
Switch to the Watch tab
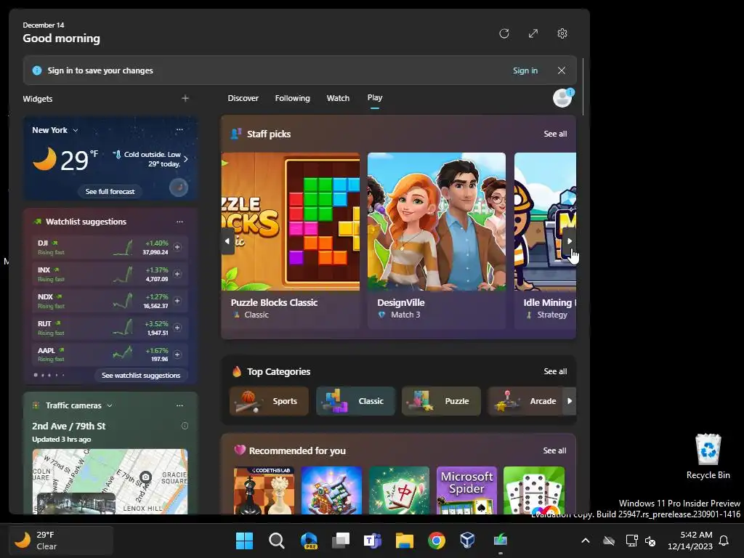(x=338, y=98)
